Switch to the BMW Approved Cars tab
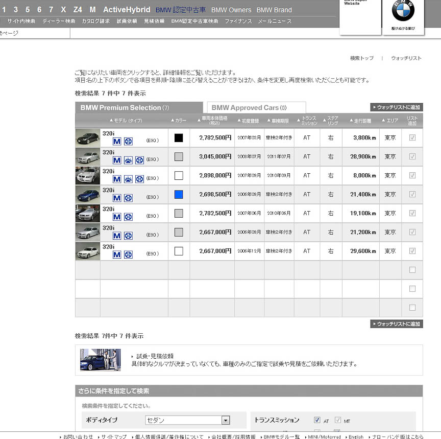Image resolution: width=441 pixels, height=439 pixels. pos(256,107)
